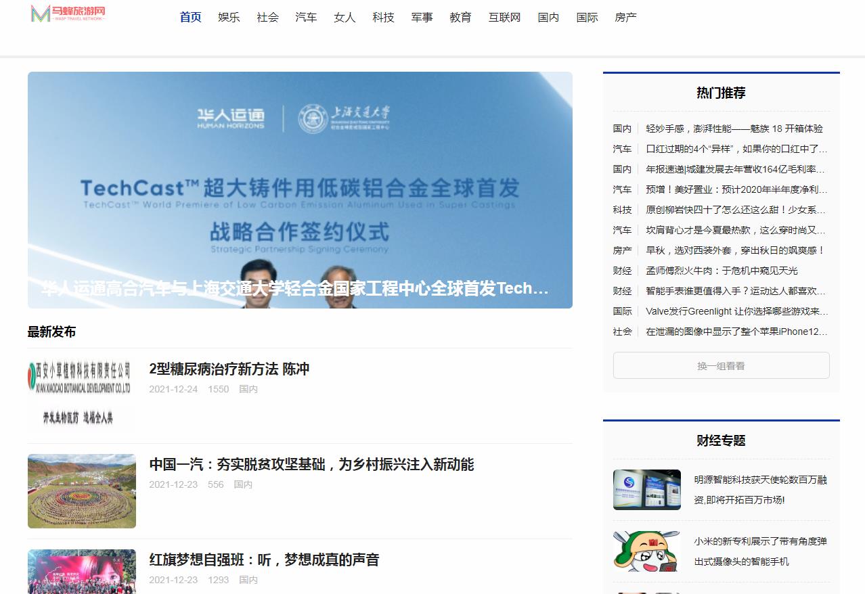Click the view count 1550
Screen dimensions: 865x594
[x=219, y=389]
